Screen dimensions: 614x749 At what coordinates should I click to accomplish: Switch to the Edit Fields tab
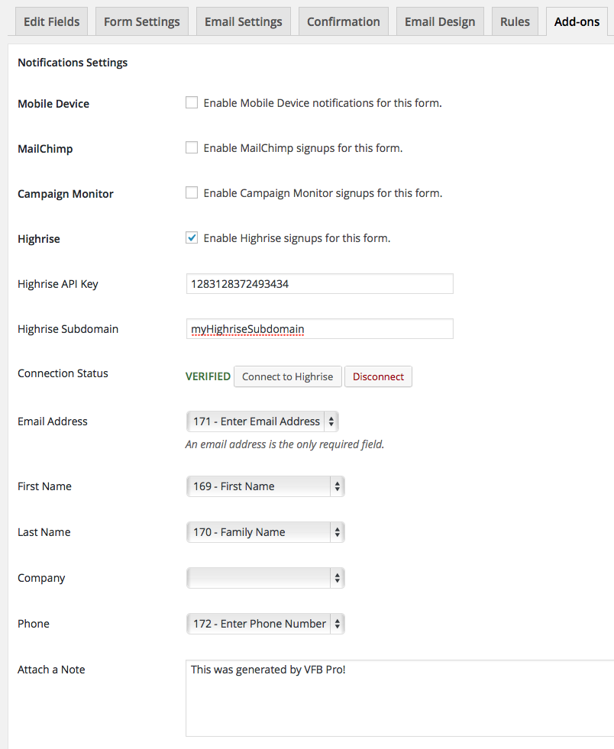[52, 21]
